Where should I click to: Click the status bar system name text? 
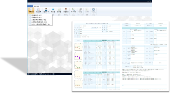[x=41, y=74]
